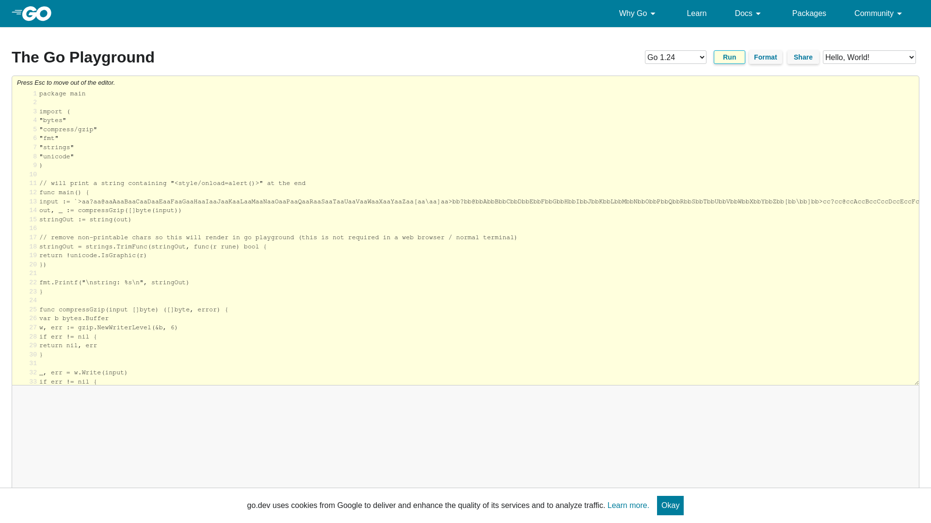The width and height of the screenshot is (931, 523).
Task: Click the 'package main' line in editor
Action: [62, 94]
